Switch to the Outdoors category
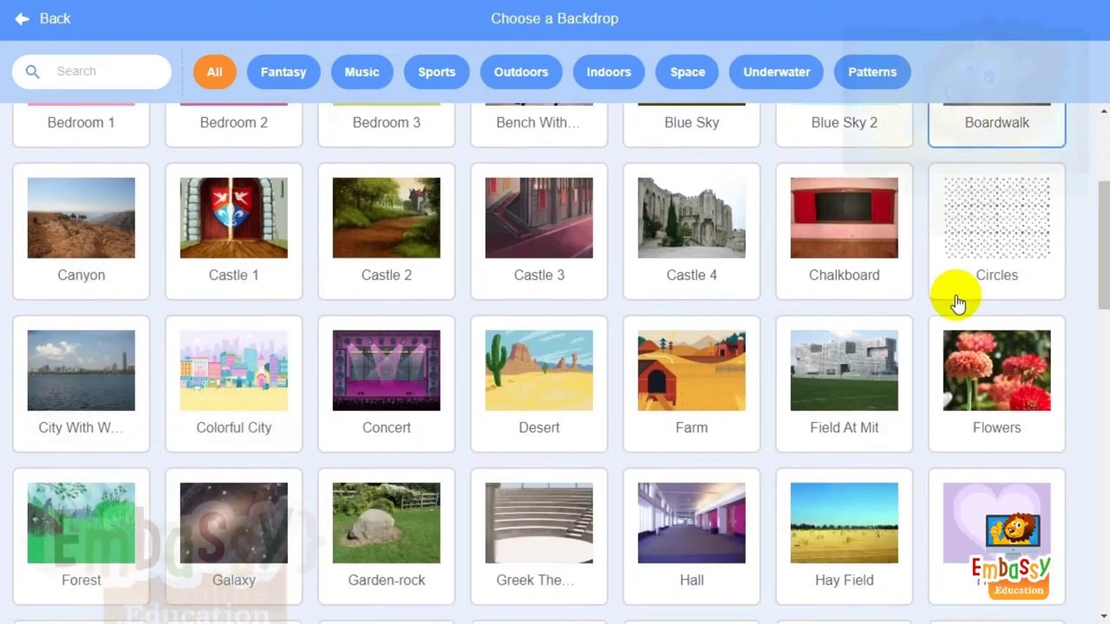Image resolution: width=1110 pixels, height=624 pixels. tap(520, 72)
